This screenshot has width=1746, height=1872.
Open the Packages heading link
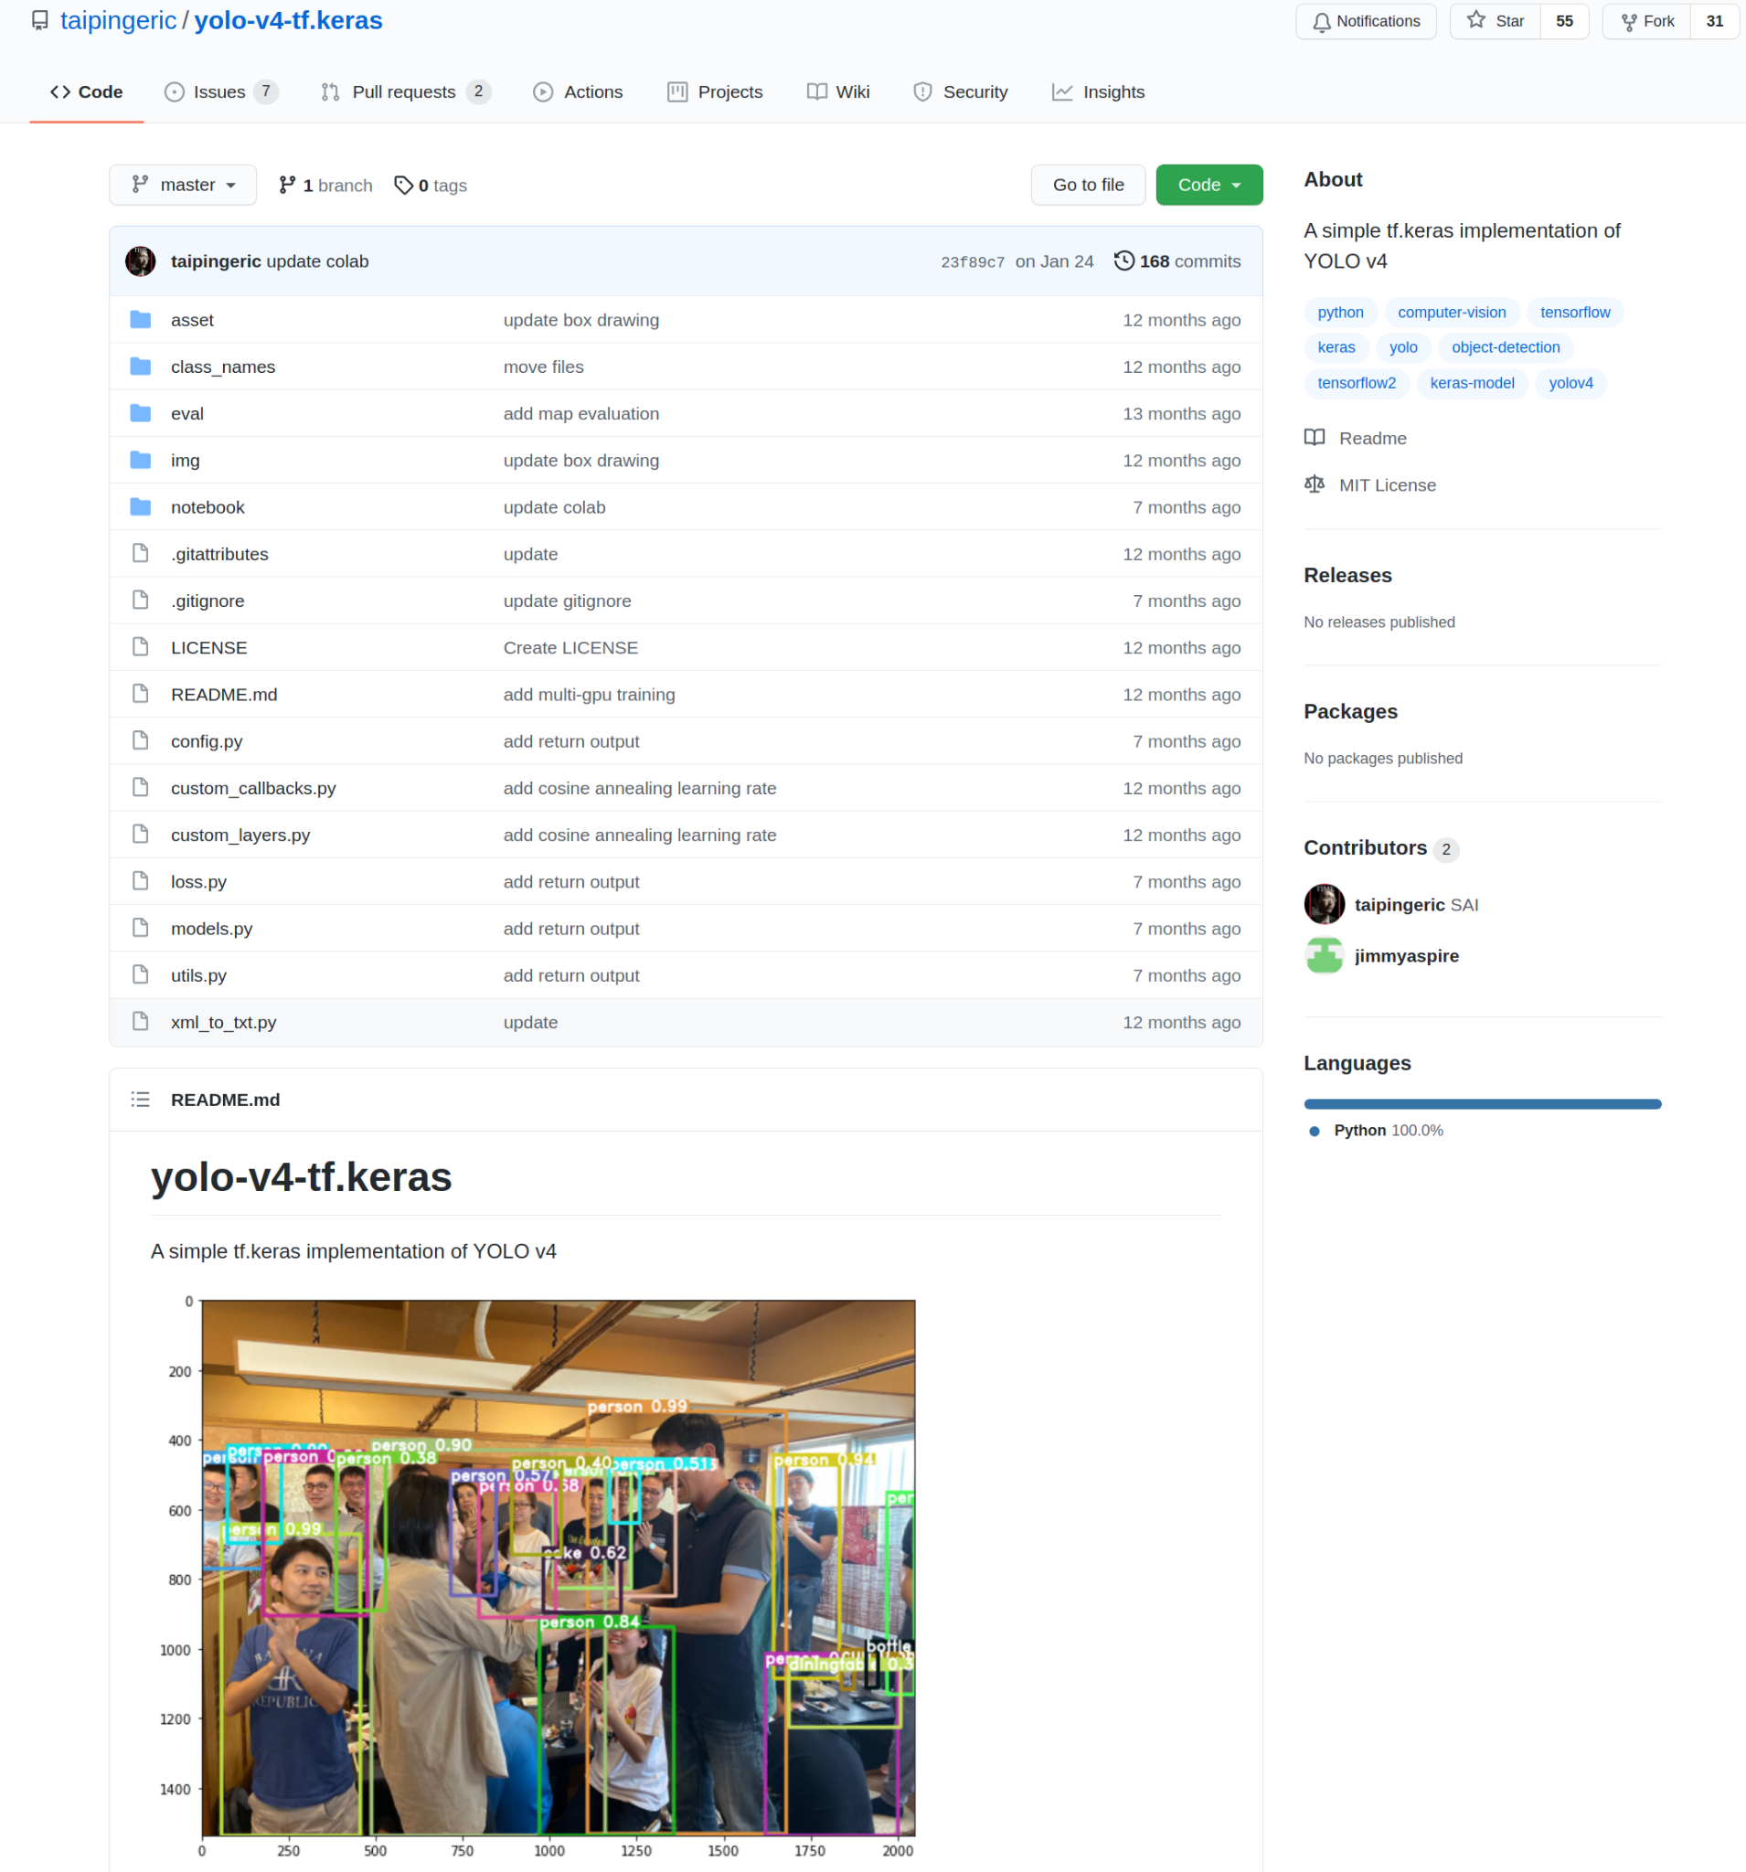pos(1349,712)
